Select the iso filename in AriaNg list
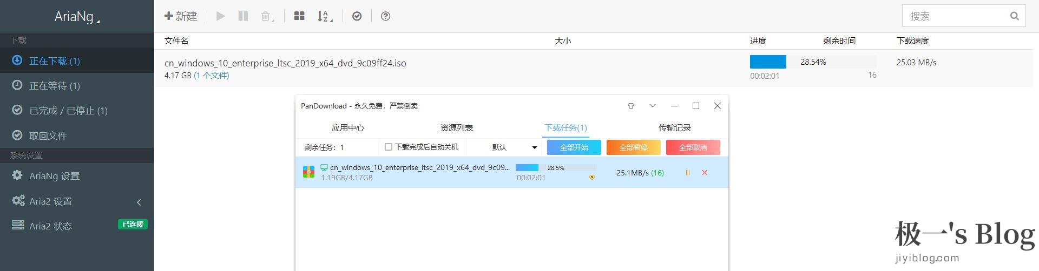This screenshot has width=1039, height=271. (285, 63)
